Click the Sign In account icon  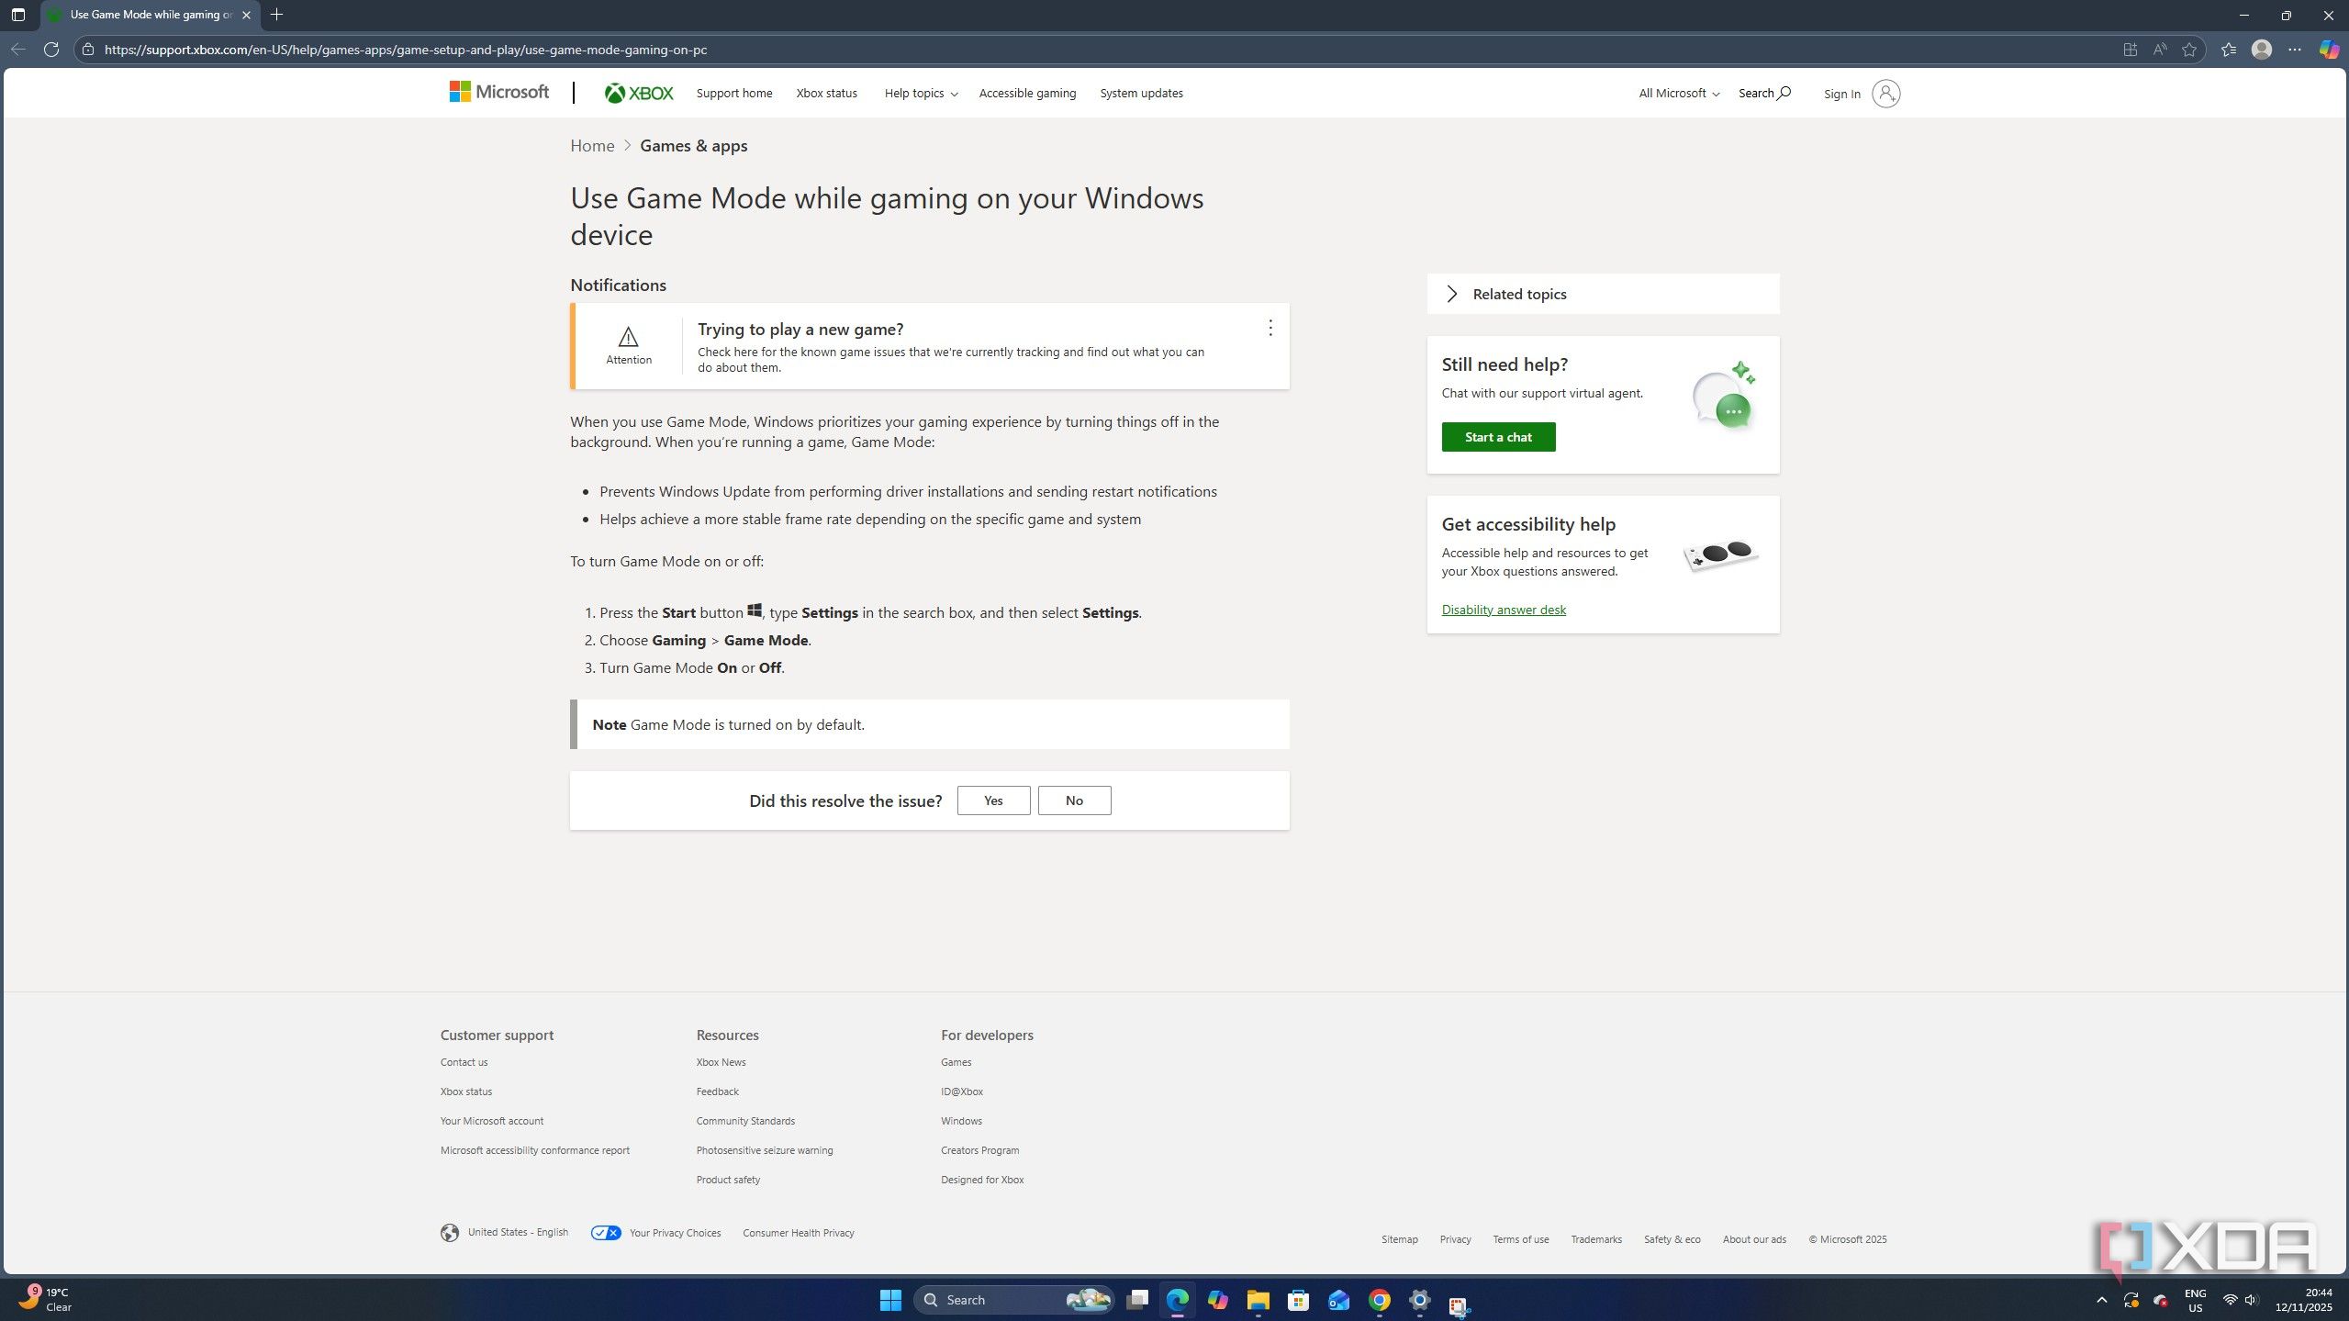(1885, 94)
